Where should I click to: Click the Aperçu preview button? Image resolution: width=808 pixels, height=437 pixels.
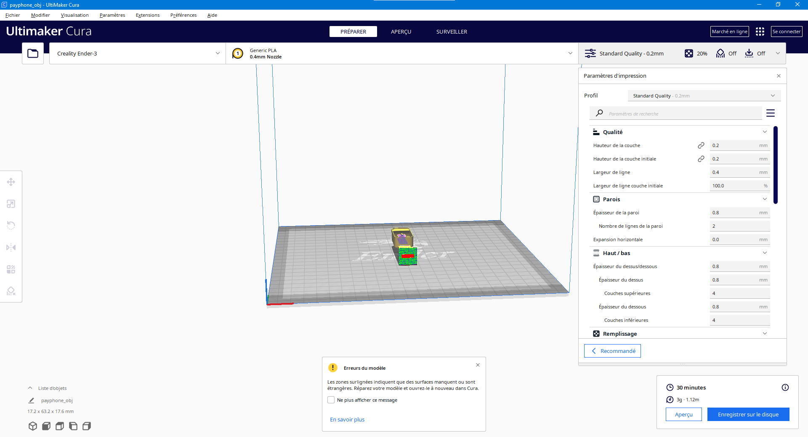pos(684,414)
